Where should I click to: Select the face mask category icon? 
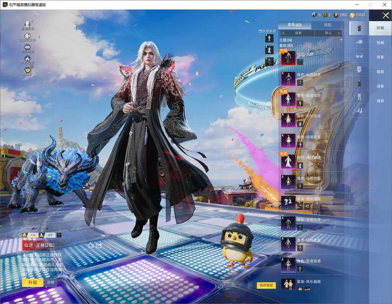click(x=359, y=70)
